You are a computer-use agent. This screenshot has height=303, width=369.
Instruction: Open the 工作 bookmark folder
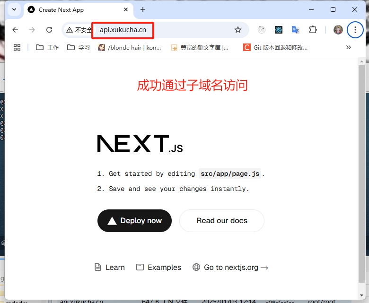pyautogui.click(x=47, y=47)
